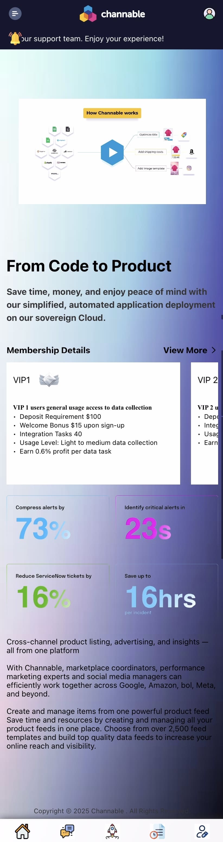
Task: Open the chat bubbles icon
Action: (x=67, y=831)
